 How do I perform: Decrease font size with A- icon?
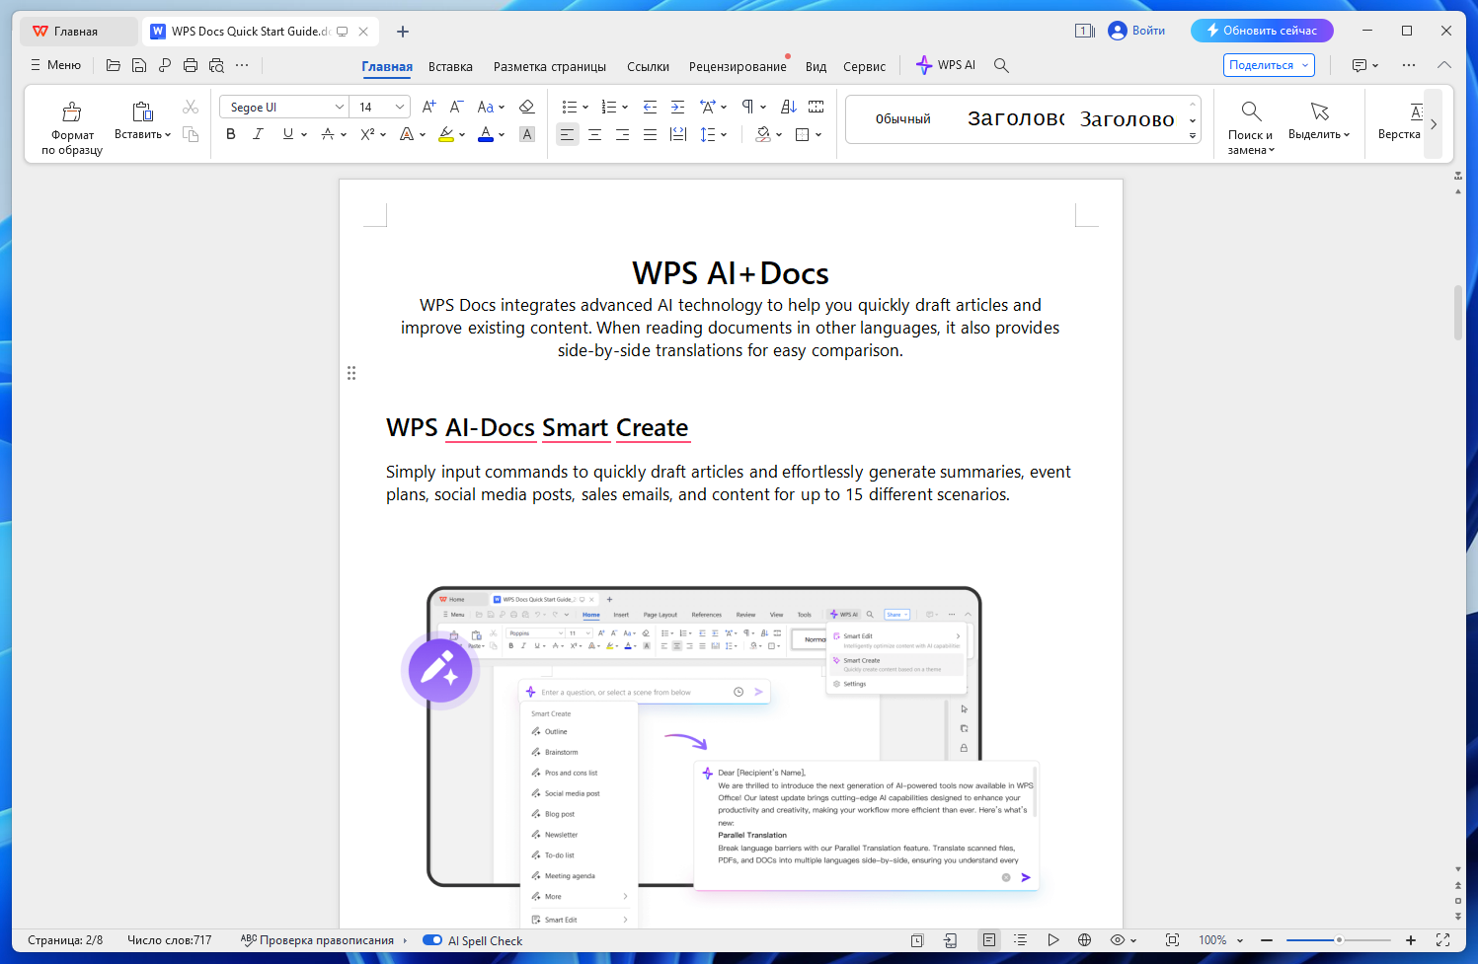click(456, 107)
